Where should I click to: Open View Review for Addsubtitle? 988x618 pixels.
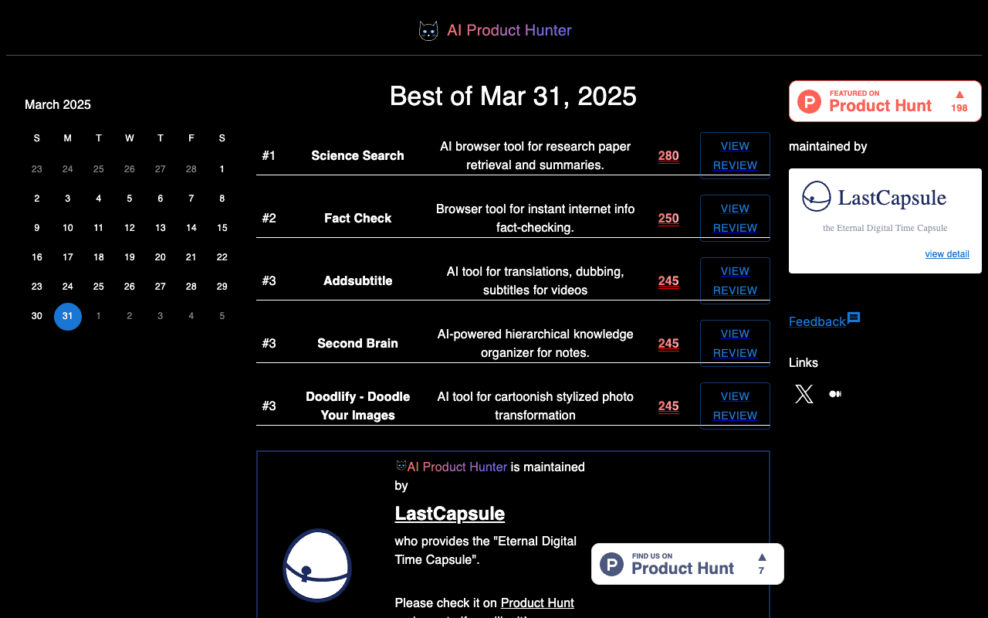[735, 280]
